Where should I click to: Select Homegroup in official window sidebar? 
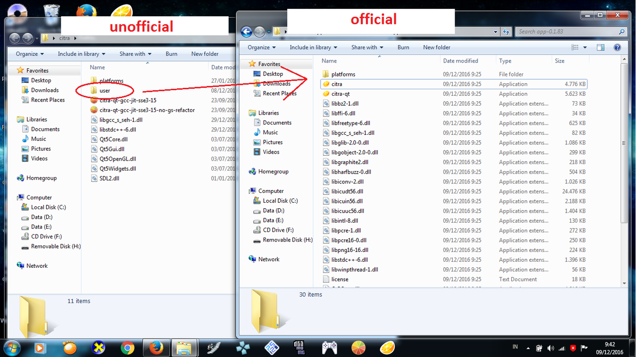click(268, 172)
